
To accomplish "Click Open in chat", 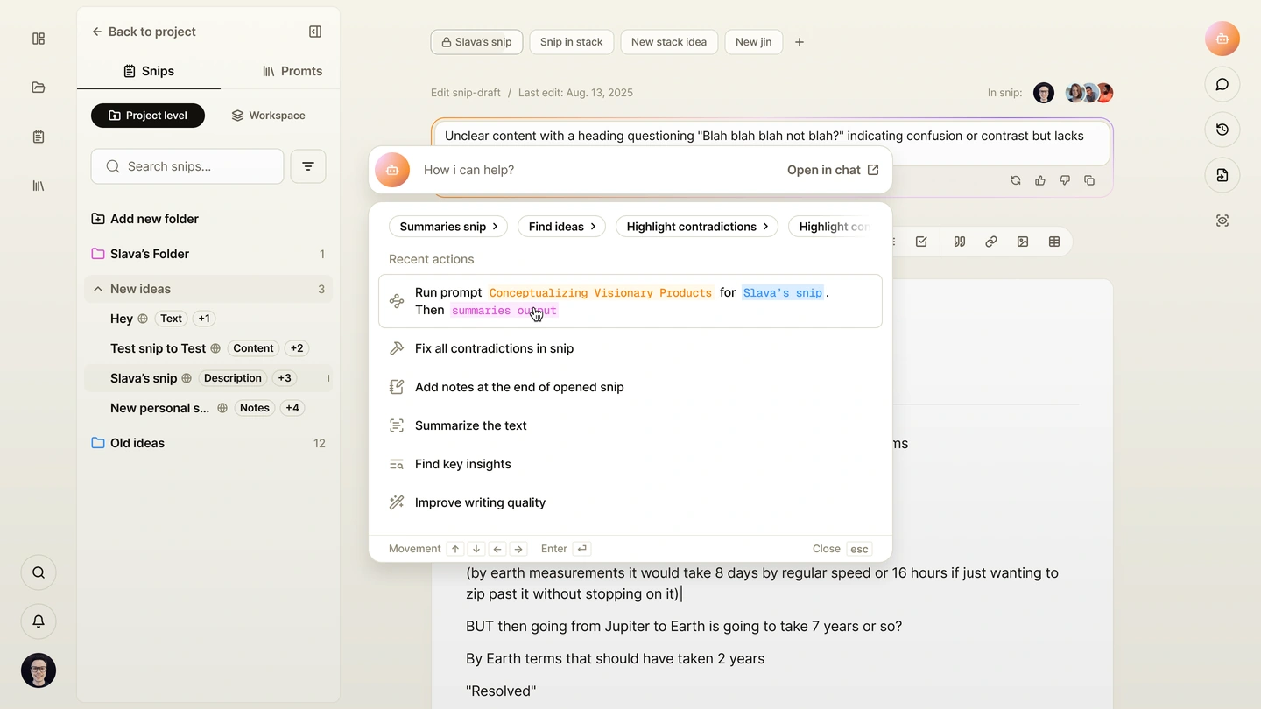I will (x=833, y=170).
